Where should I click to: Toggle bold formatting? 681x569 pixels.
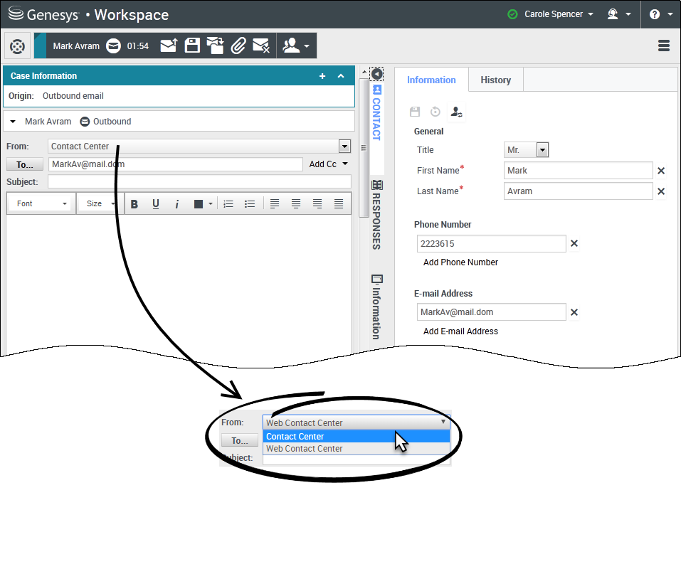coord(134,204)
